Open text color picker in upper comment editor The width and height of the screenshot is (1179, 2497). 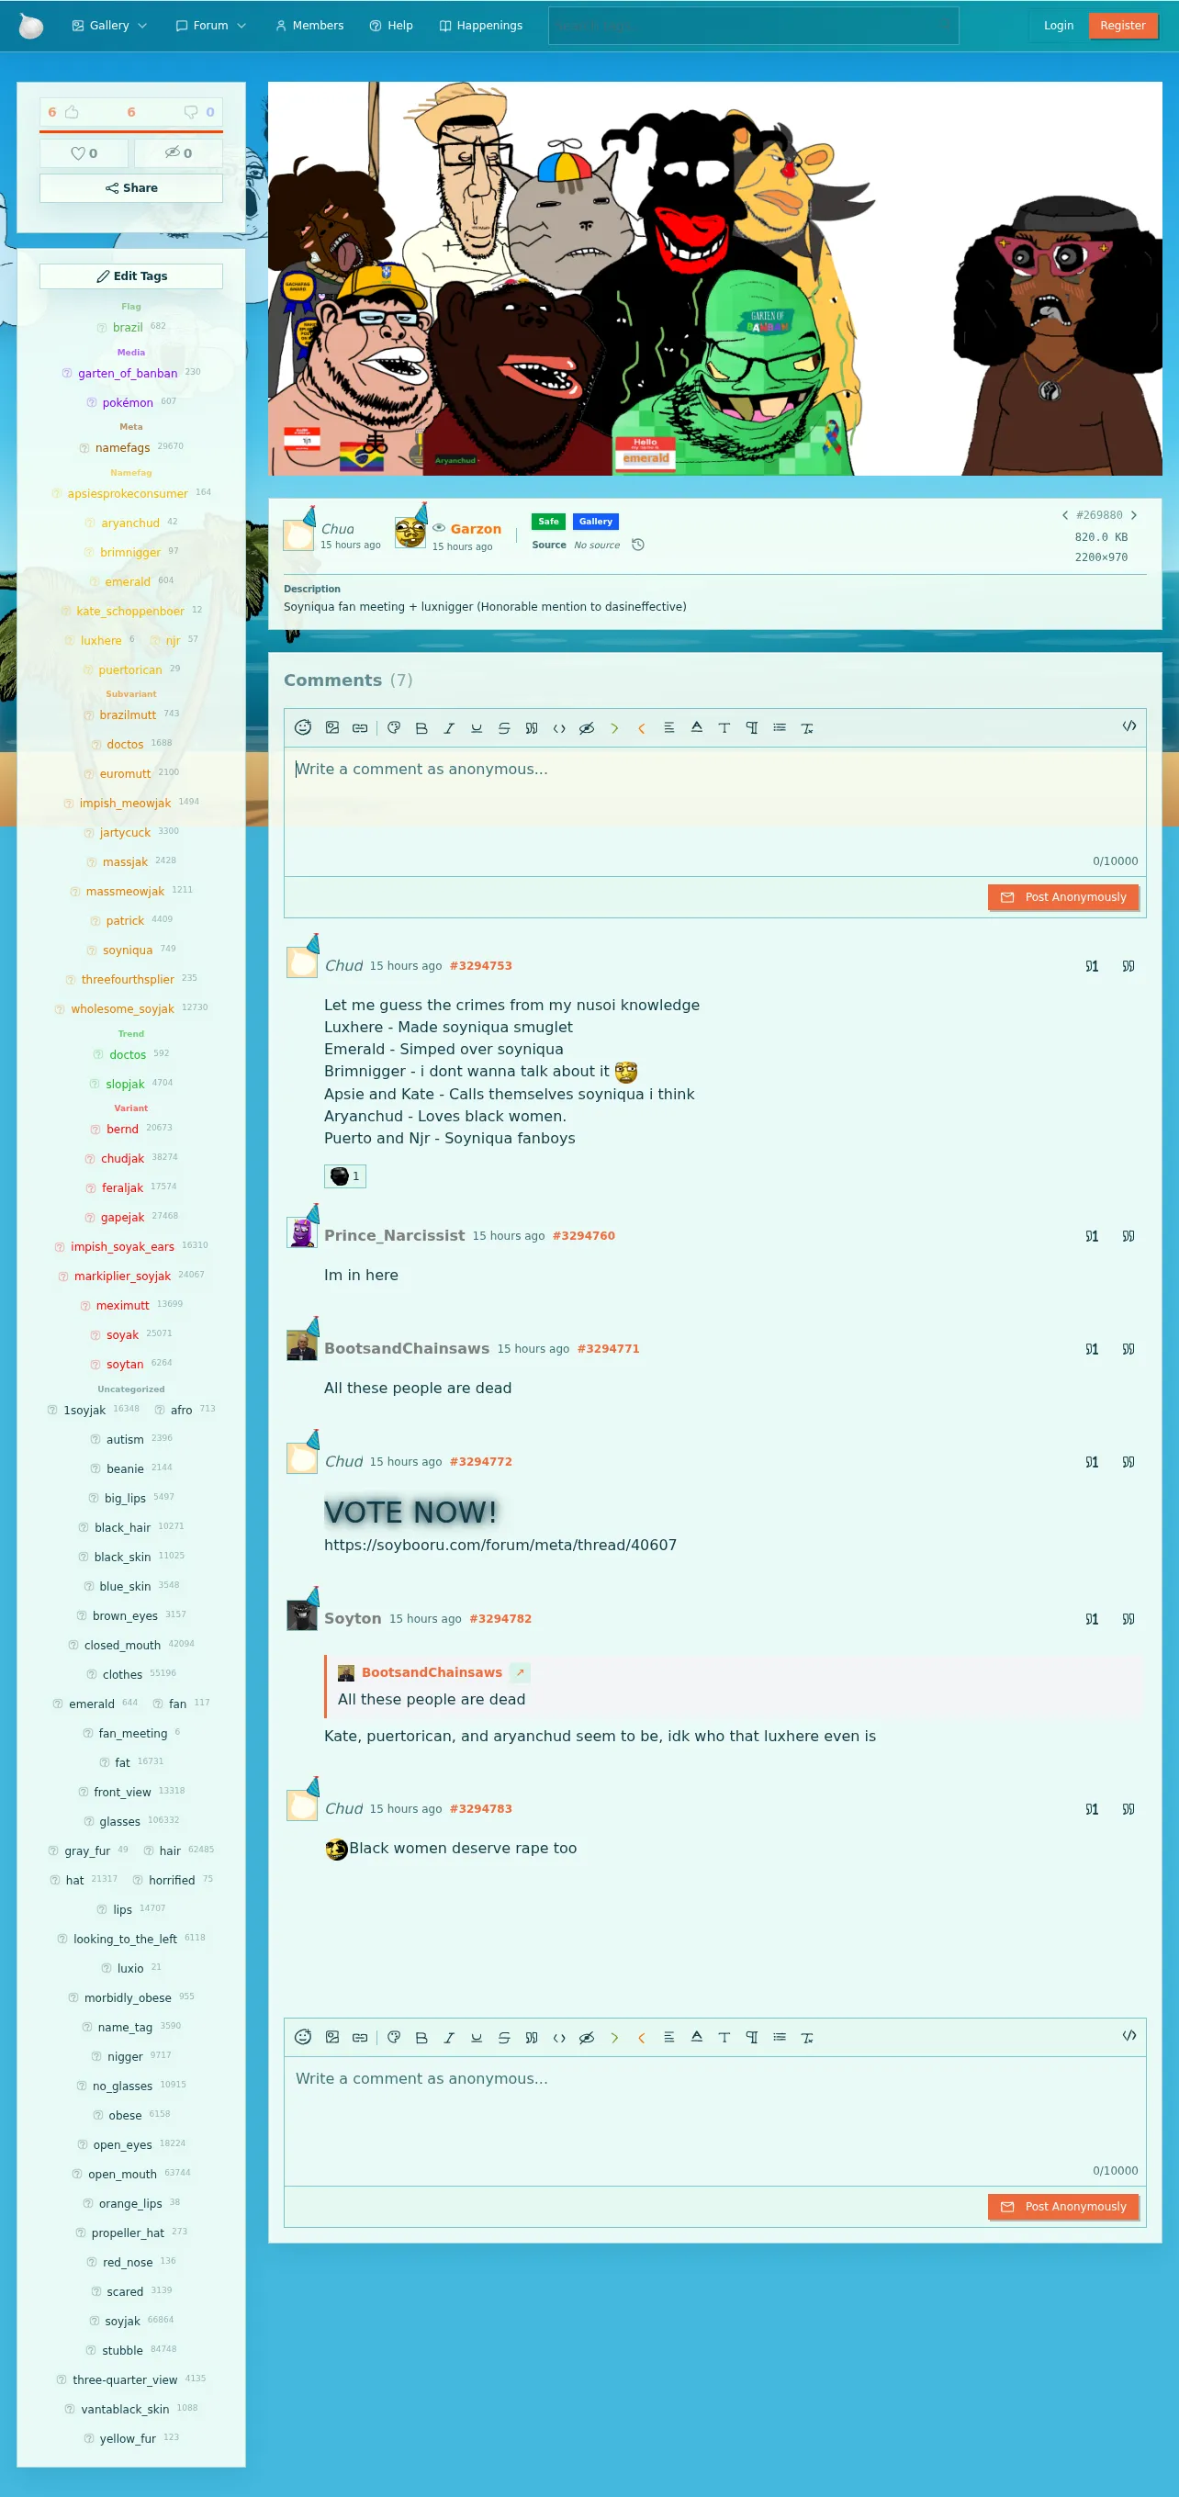pos(696,728)
